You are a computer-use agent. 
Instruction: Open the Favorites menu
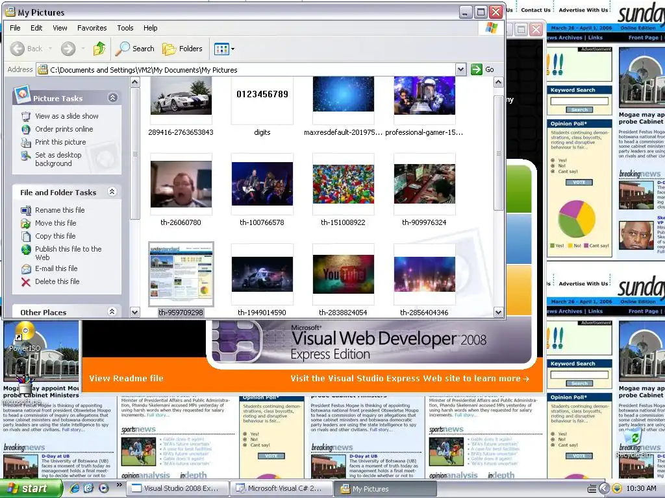coord(92,28)
